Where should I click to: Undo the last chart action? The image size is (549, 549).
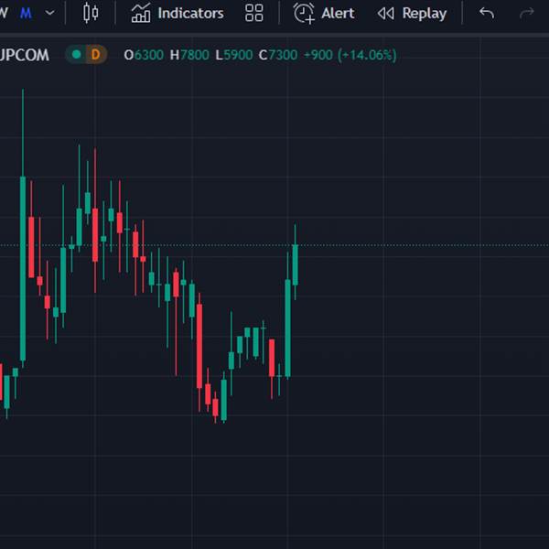487,14
